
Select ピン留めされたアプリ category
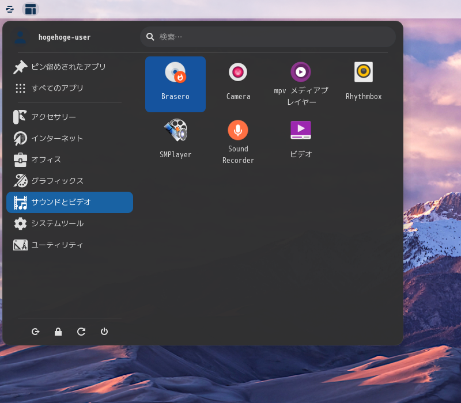(x=70, y=67)
